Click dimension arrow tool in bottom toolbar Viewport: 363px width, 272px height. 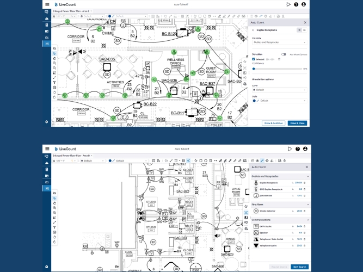click(216, 160)
